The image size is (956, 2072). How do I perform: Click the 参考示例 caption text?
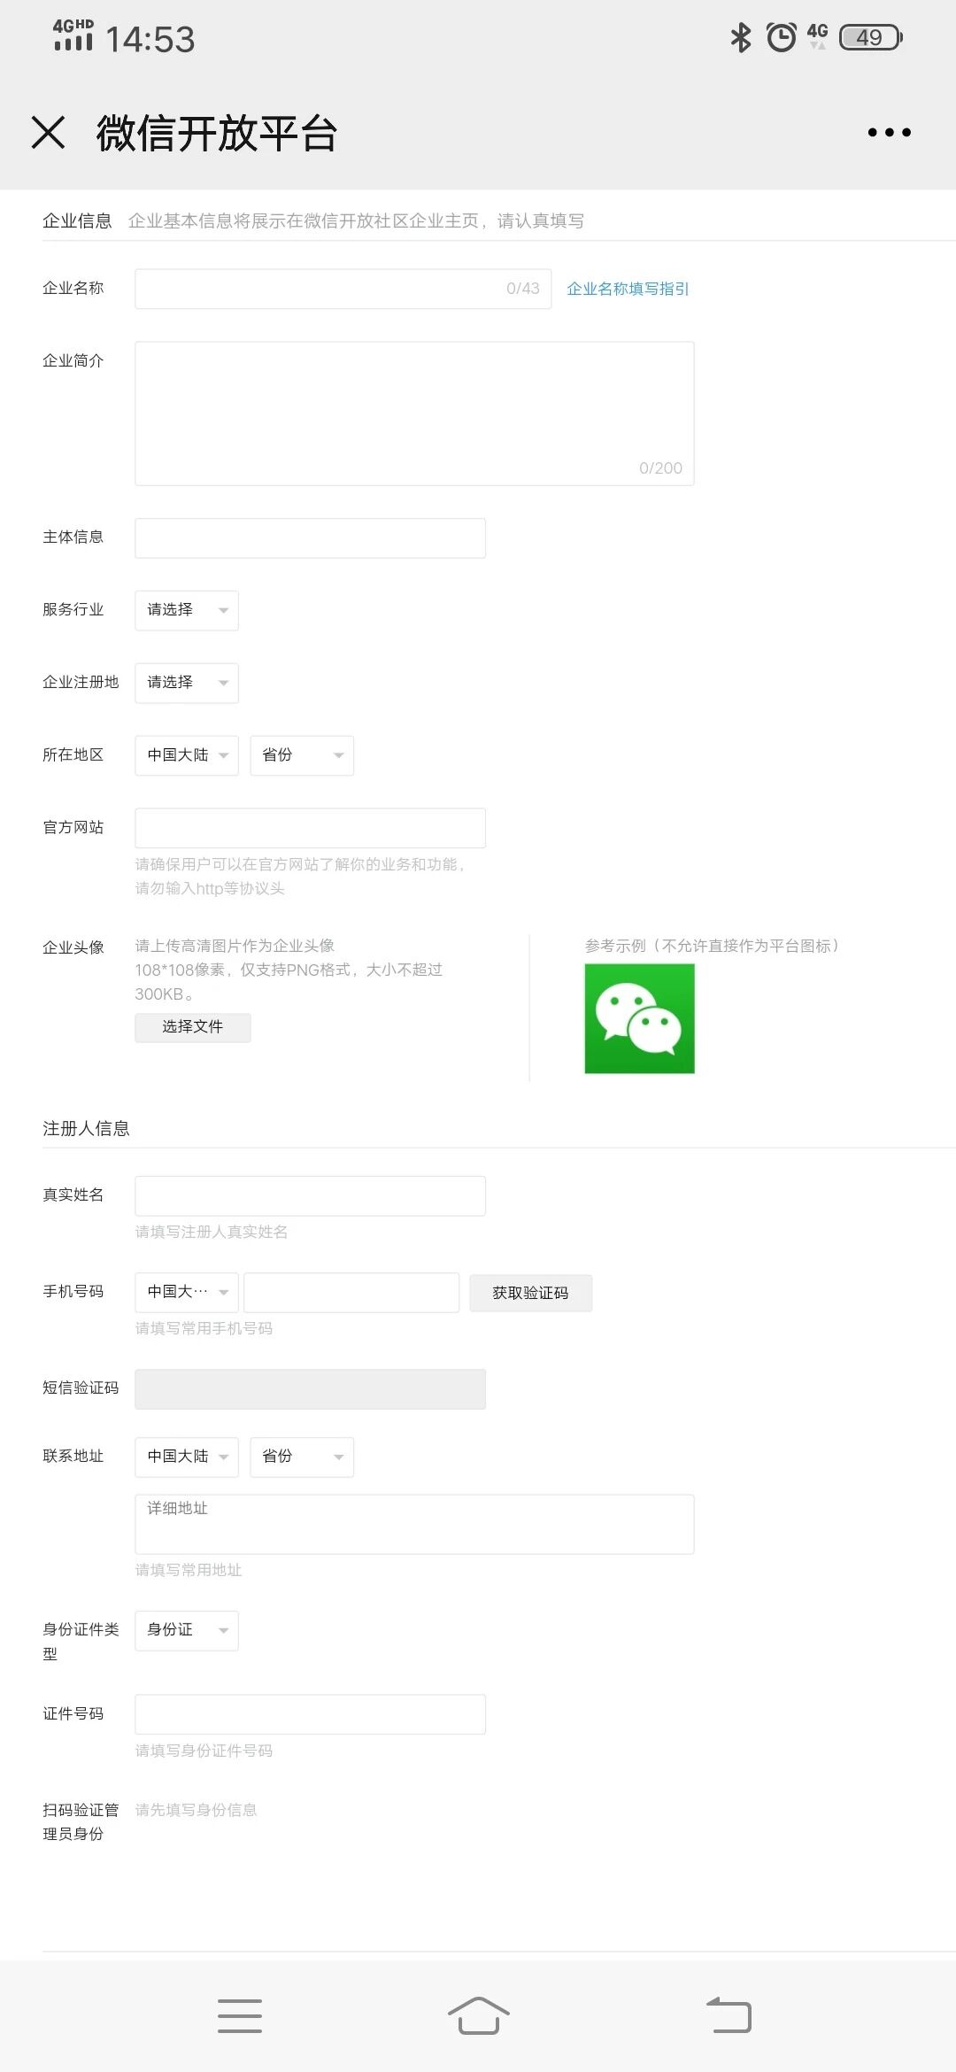[713, 946]
